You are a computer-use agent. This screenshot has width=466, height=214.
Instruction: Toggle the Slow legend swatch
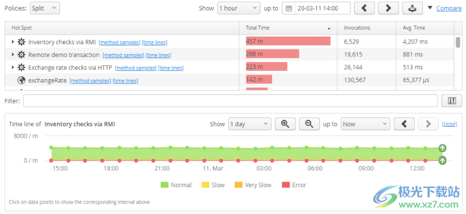coord(205,185)
